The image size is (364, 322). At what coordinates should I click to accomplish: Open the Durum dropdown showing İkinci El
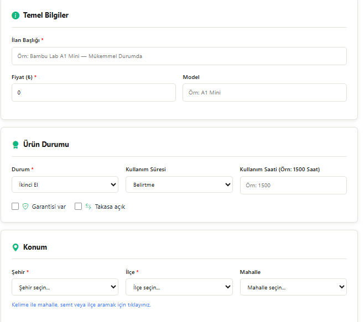(x=65, y=184)
